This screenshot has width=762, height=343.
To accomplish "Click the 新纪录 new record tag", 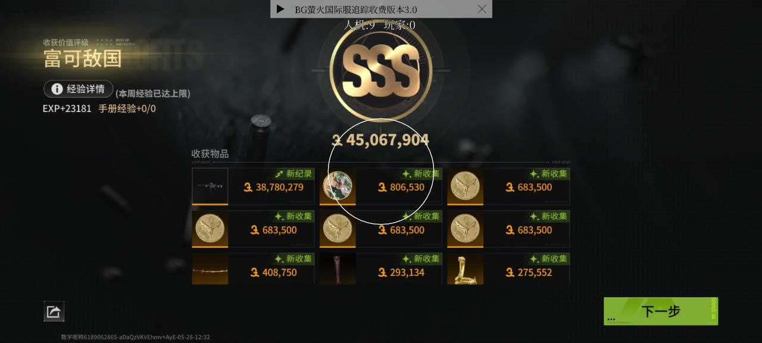I will (293, 174).
